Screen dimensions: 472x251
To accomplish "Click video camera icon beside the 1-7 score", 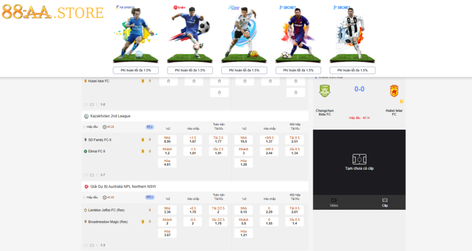I will (86, 175).
